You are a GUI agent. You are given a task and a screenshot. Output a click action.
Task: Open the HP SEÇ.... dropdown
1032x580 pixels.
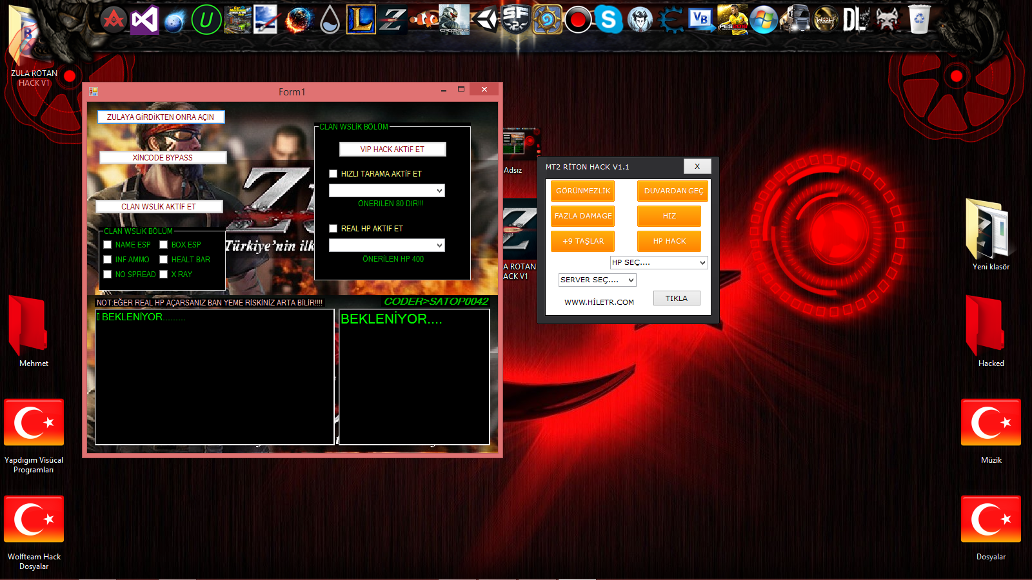[x=659, y=263]
